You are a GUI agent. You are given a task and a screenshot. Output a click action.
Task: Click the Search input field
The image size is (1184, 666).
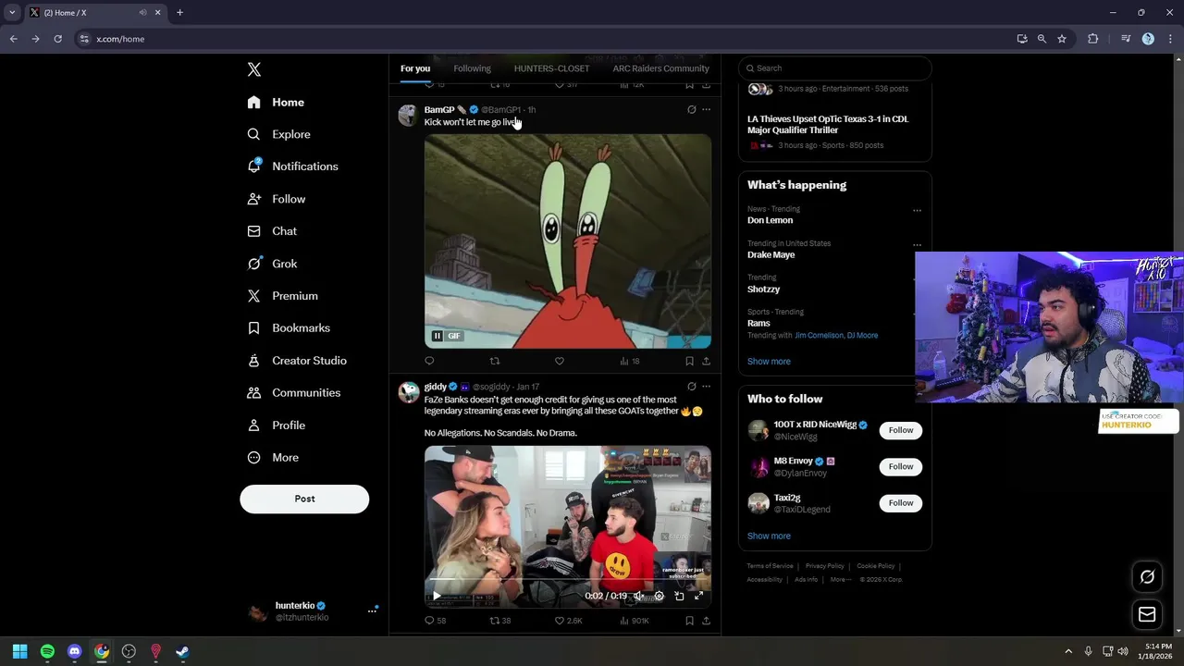point(834,68)
